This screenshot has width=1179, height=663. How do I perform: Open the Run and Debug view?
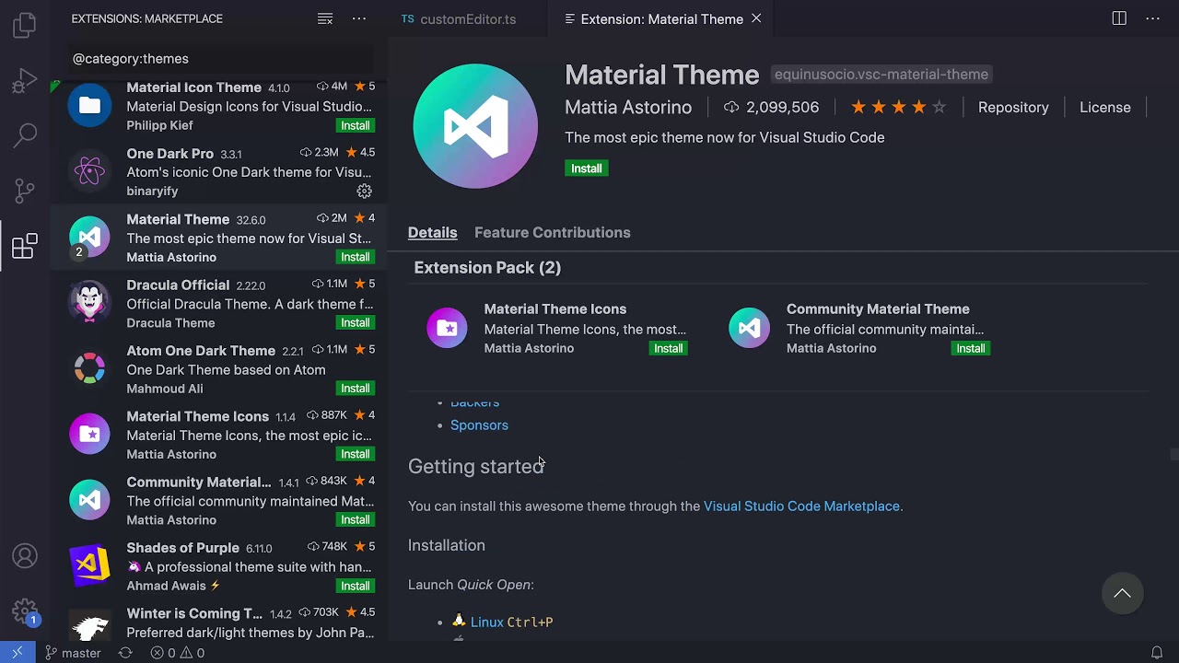click(x=25, y=81)
